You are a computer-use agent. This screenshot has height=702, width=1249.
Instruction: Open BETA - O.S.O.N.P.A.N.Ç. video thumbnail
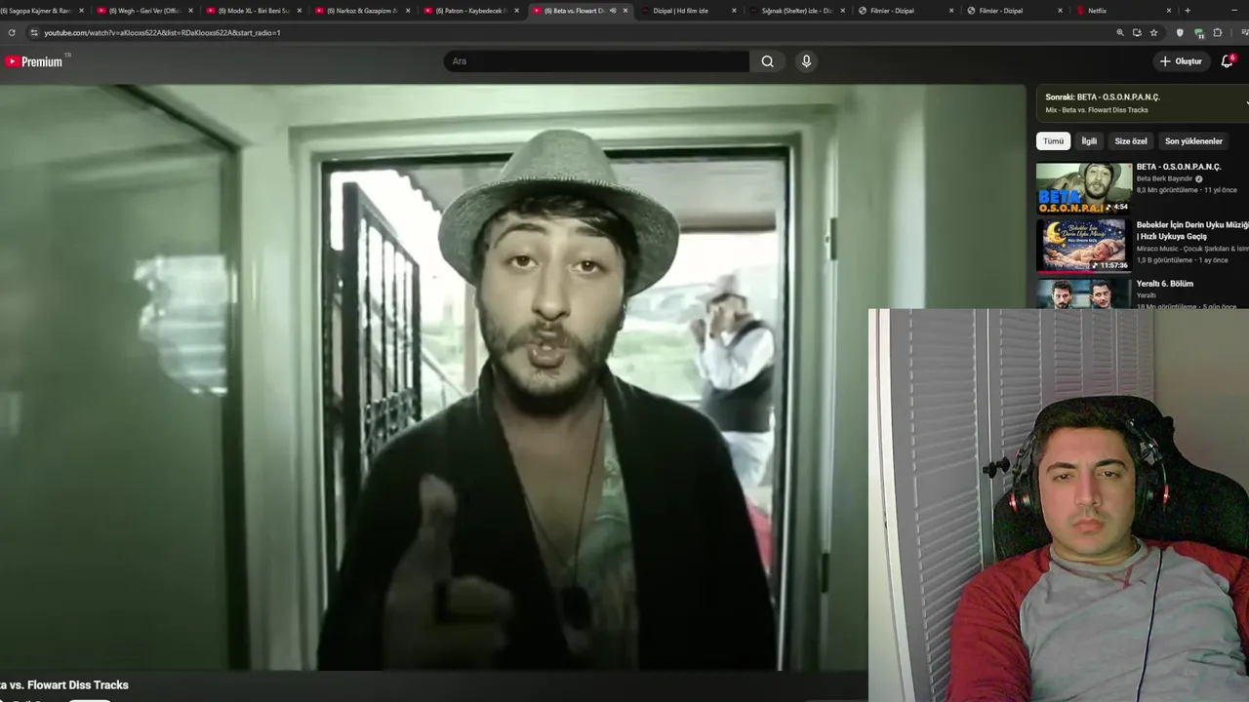[1084, 188]
